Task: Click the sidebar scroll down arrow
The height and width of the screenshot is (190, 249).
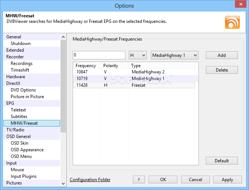Action: (63, 184)
